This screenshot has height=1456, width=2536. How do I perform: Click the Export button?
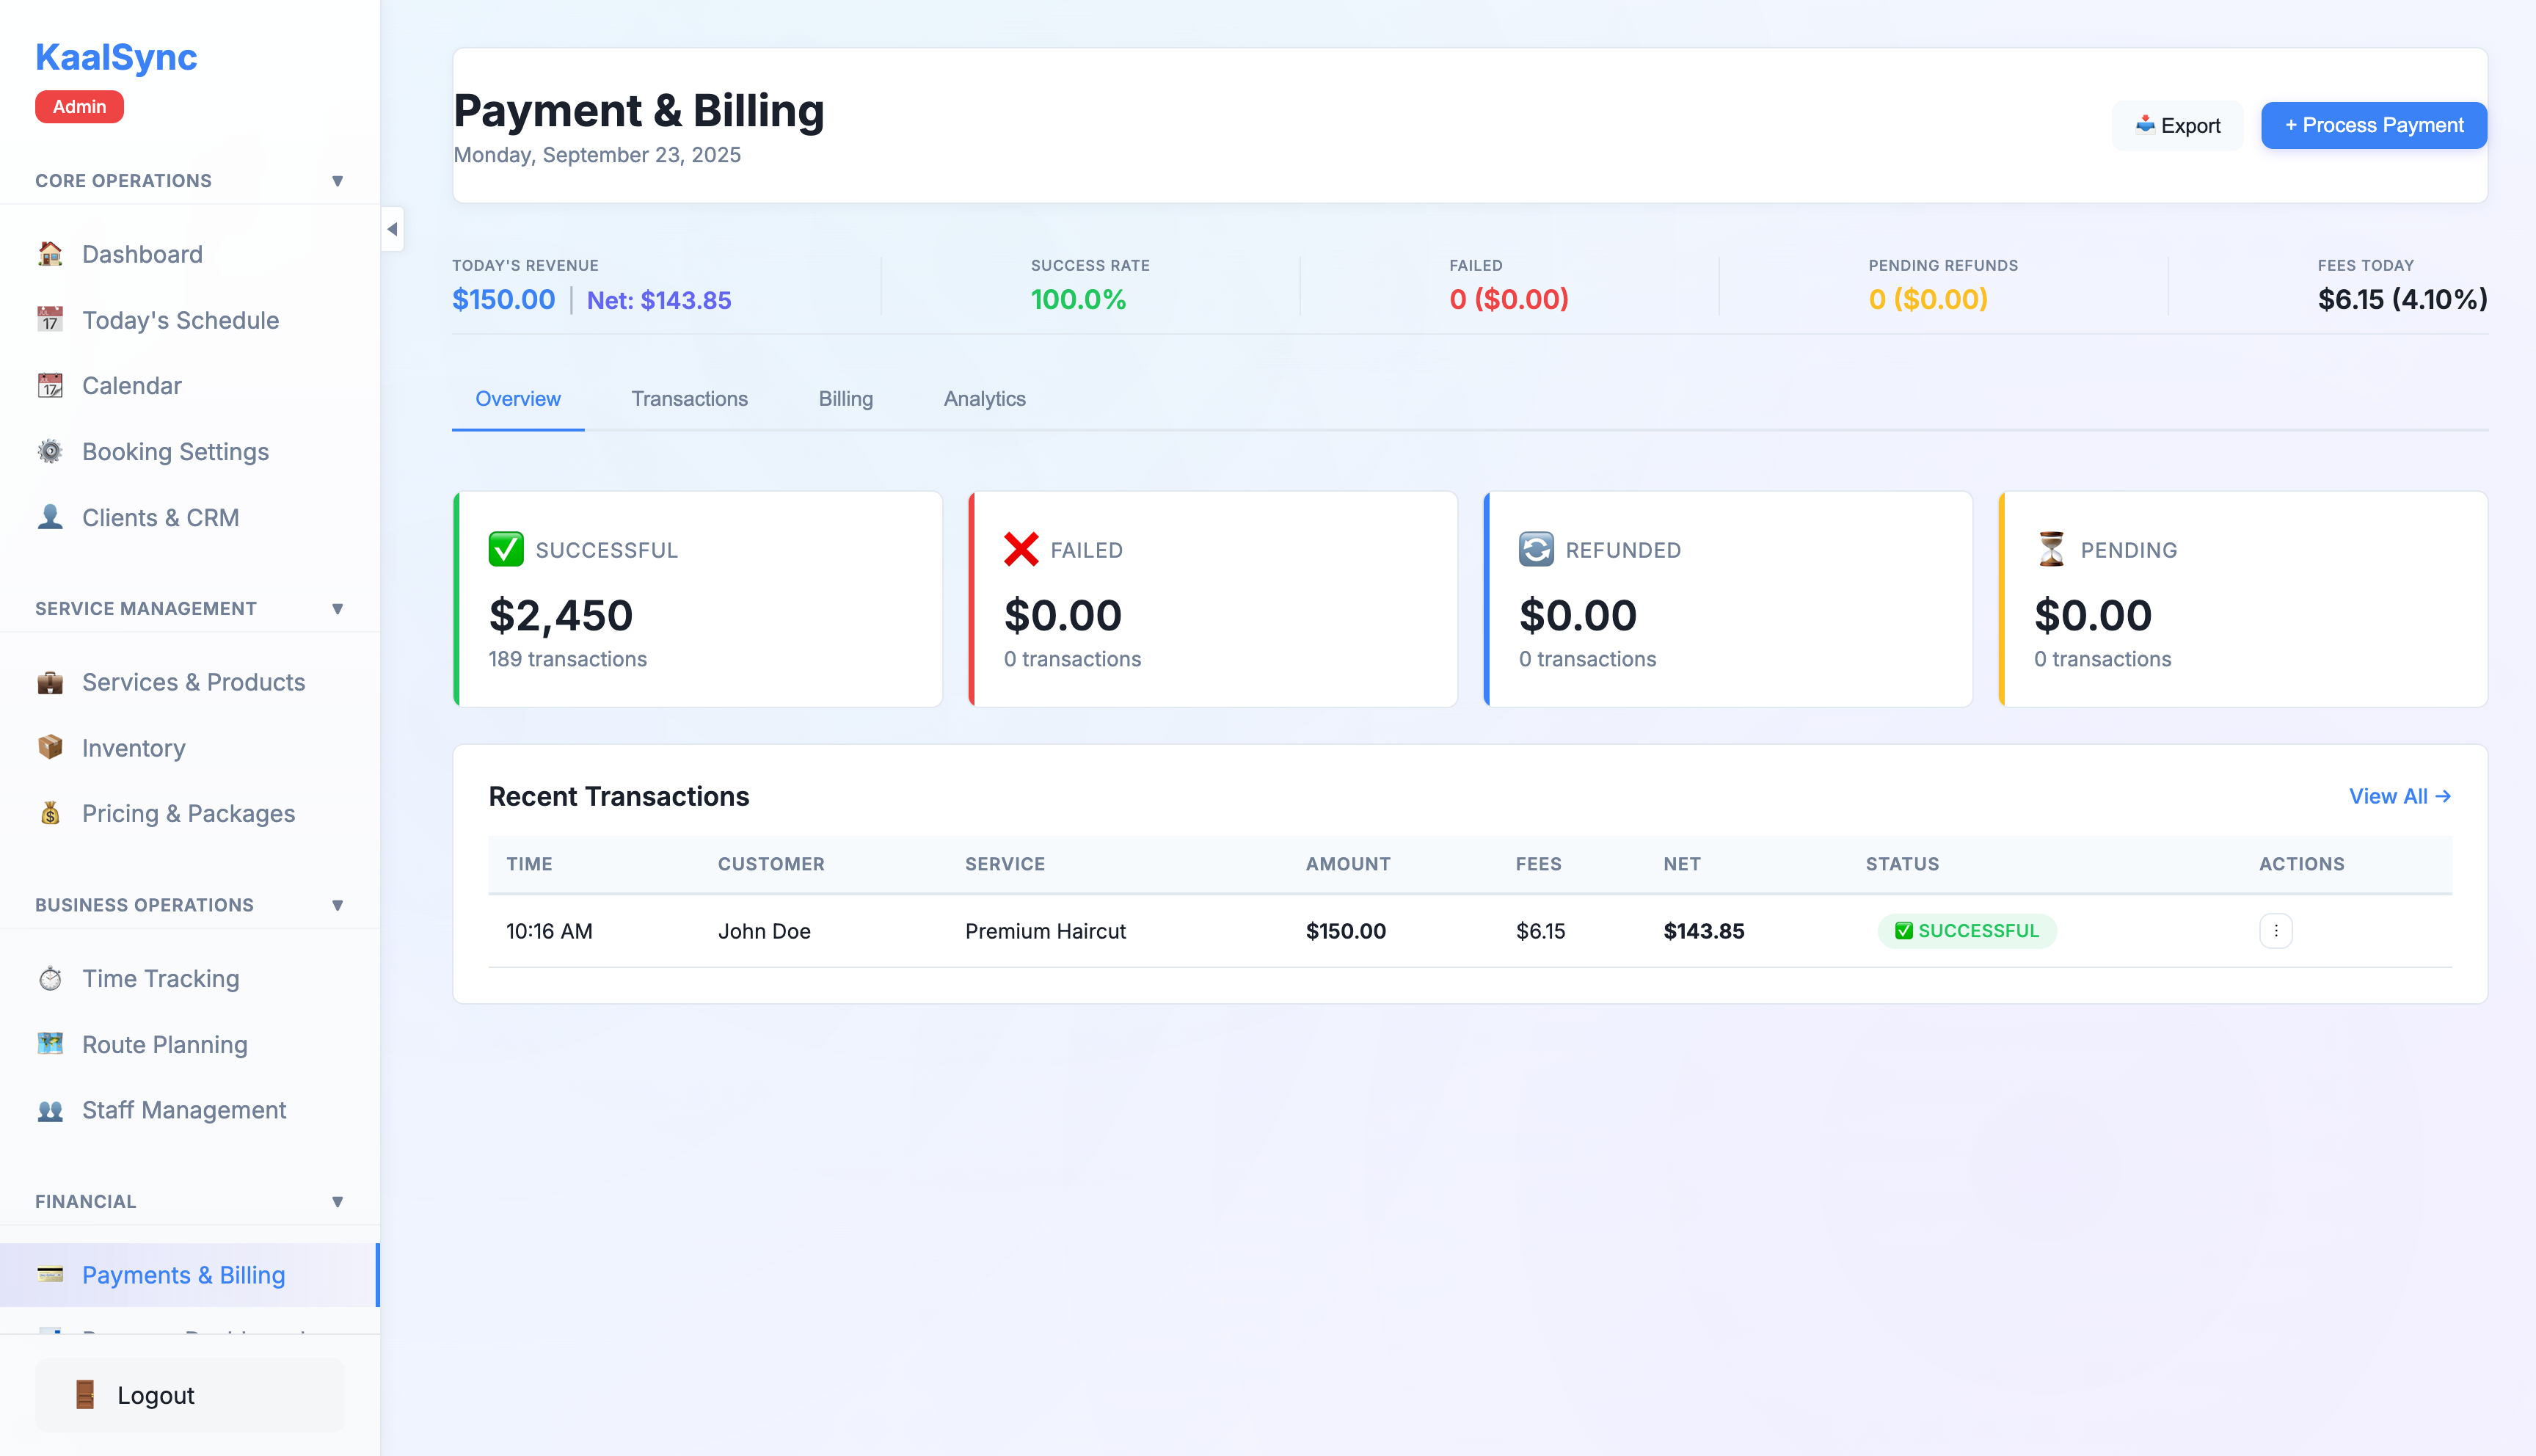tap(2177, 125)
